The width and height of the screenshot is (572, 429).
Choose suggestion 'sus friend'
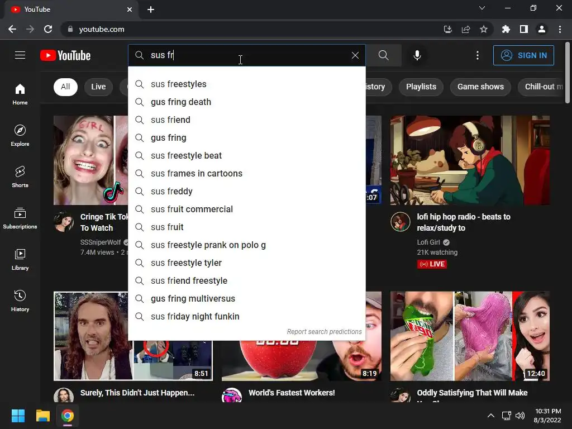click(246, 120)
